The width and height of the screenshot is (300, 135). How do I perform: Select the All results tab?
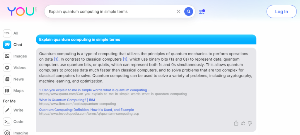pyautogui.click(x=11, y=33)
